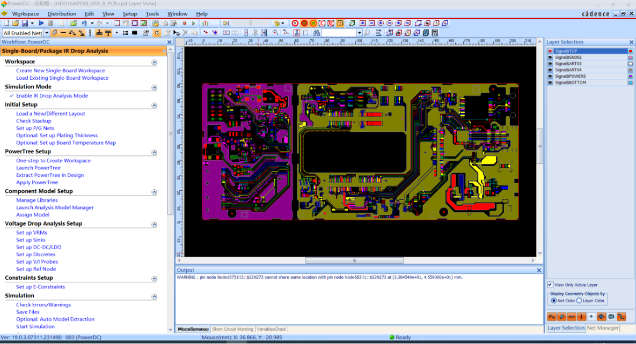Click the blue Start Simulation play icon
Screen dimensions: 636x344
[41, 23]
